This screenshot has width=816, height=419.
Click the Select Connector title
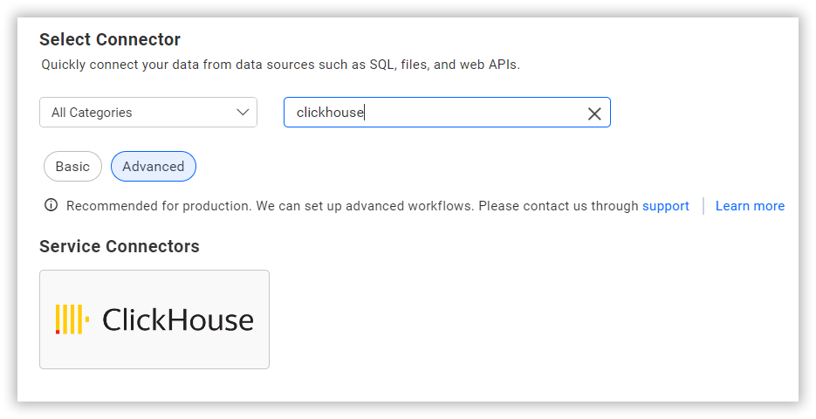[x=110, y=39]
